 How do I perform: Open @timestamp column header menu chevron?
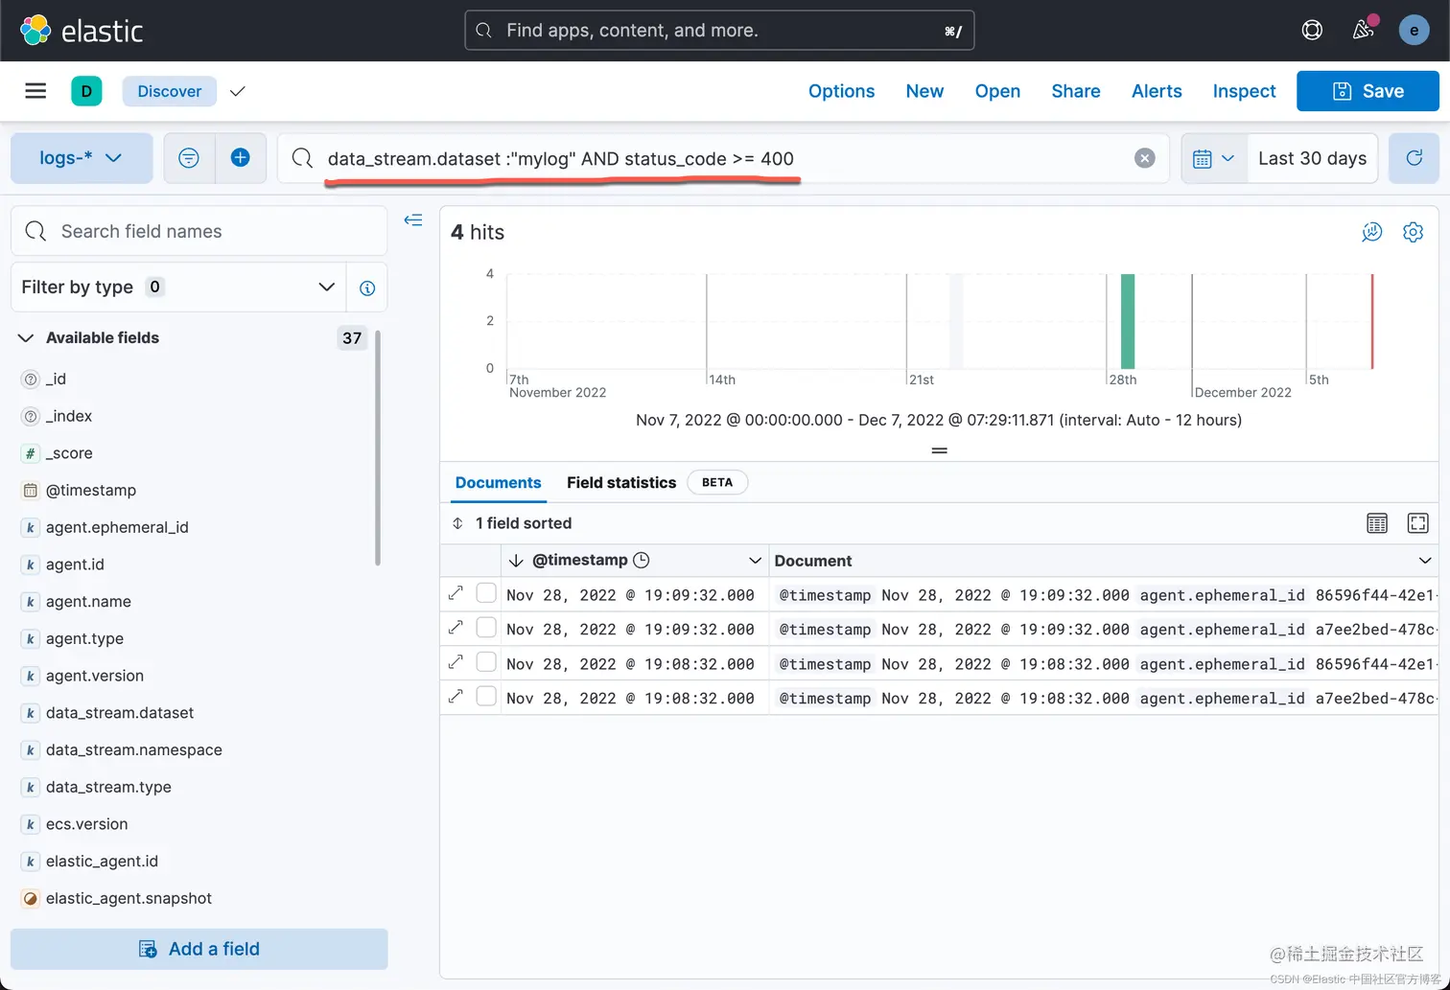click(x=755, y=561)
